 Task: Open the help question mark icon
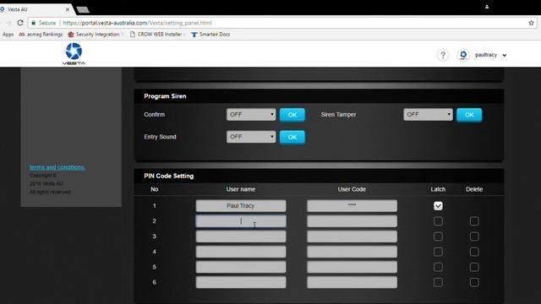tap(443, 55)
